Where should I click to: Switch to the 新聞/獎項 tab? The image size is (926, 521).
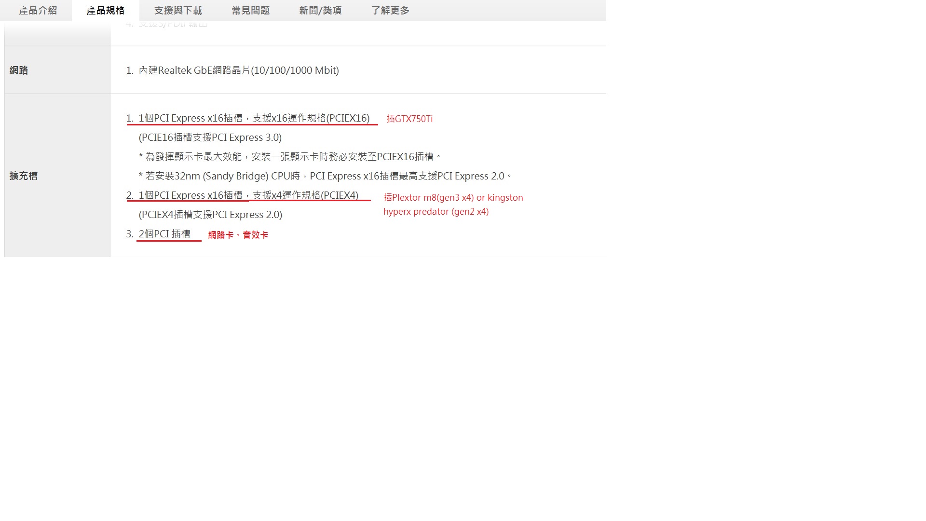(x=320, y=10)
